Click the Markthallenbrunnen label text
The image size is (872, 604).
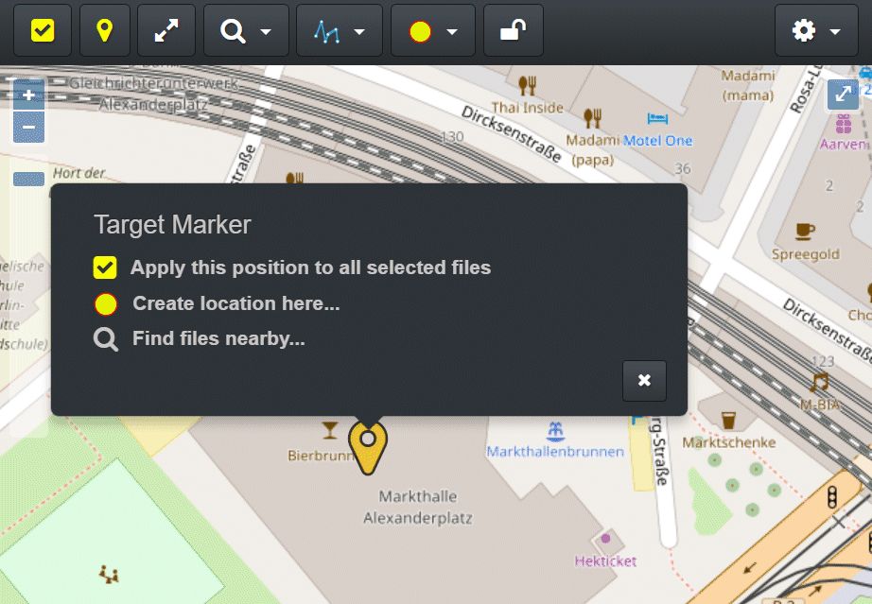555,452
